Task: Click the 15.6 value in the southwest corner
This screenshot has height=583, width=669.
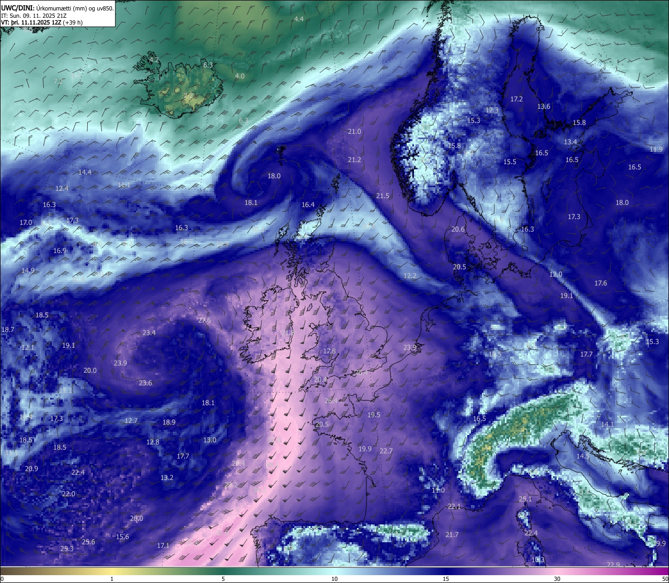Action: tap(122, 537)
